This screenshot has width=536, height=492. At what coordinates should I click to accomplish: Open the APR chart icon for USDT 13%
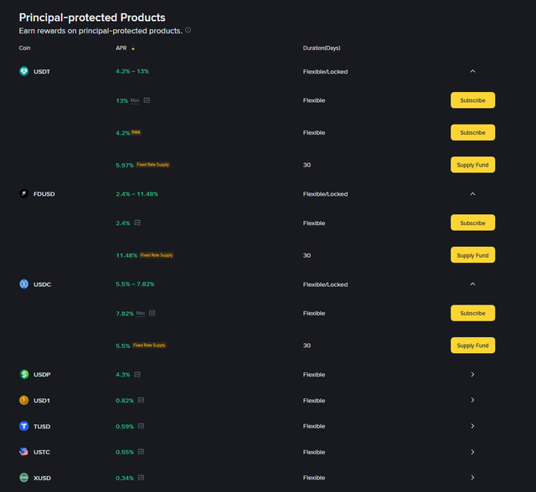147,100
